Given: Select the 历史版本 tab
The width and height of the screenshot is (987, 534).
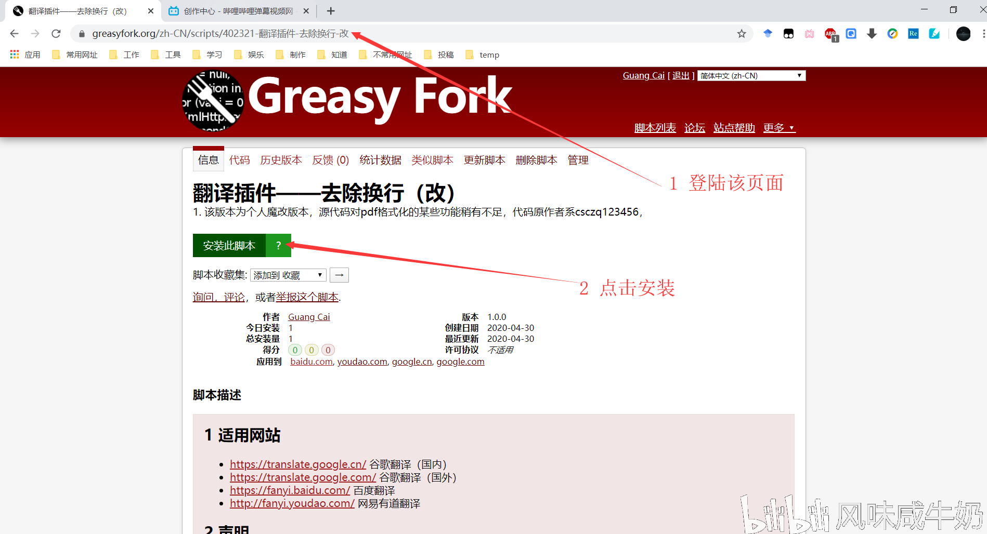Looking at the screenshot, I should pyautogui.click(x=281, y=160).
